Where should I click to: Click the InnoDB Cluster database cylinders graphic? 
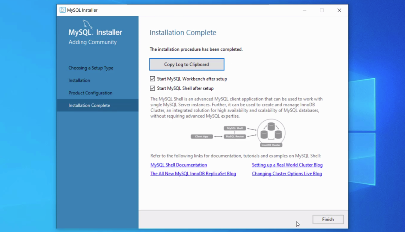[x=271, y=132]
